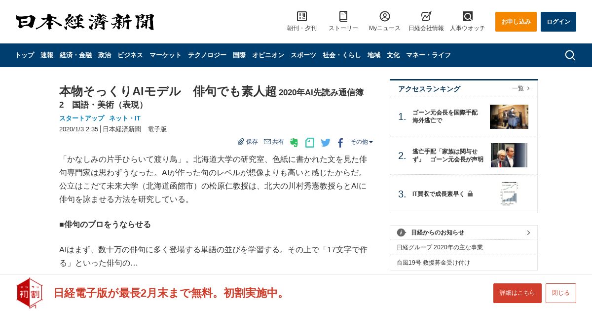Open the ストーリー book icon
Screen dimensions: 592x311
coord(343,16)
